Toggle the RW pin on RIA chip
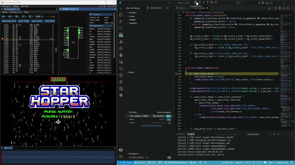Screen dimensions: 295x165 [68, 50]
